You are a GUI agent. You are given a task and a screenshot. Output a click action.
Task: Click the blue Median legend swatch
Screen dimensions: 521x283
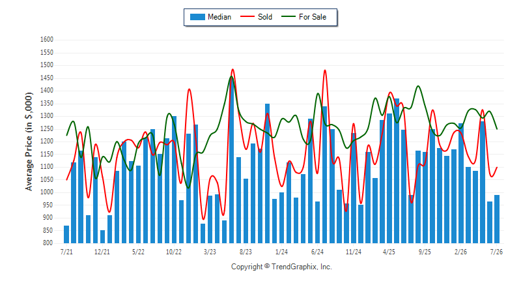(197, 17)
